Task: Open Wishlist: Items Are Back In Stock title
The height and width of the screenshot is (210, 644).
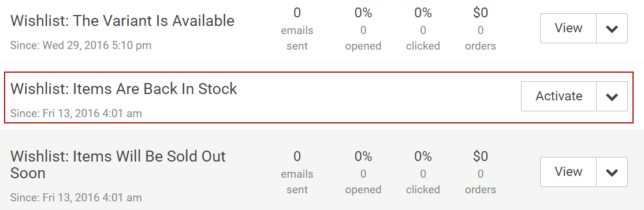Action: [x=124, y=89]
